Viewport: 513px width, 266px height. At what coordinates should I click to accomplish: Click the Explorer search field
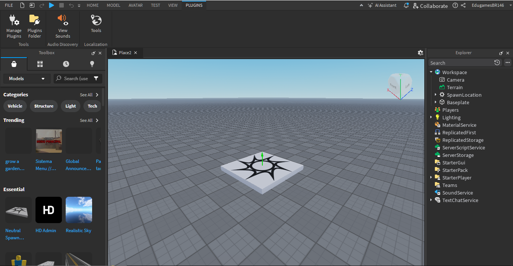(x=461, y=63)
